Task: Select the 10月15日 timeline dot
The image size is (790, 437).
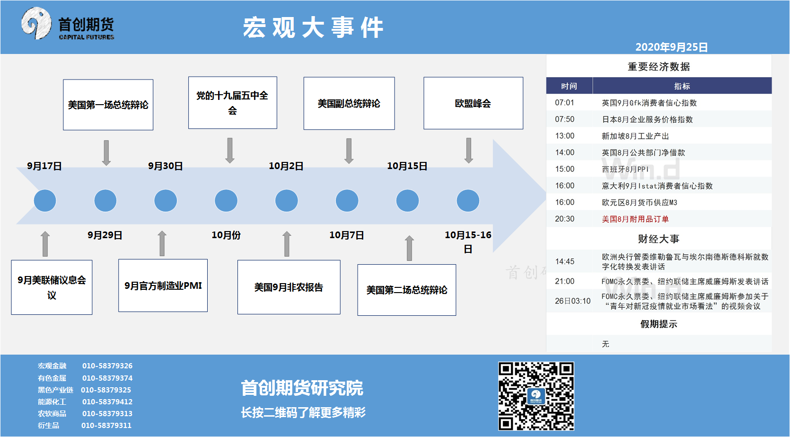Action: point(408,201)
